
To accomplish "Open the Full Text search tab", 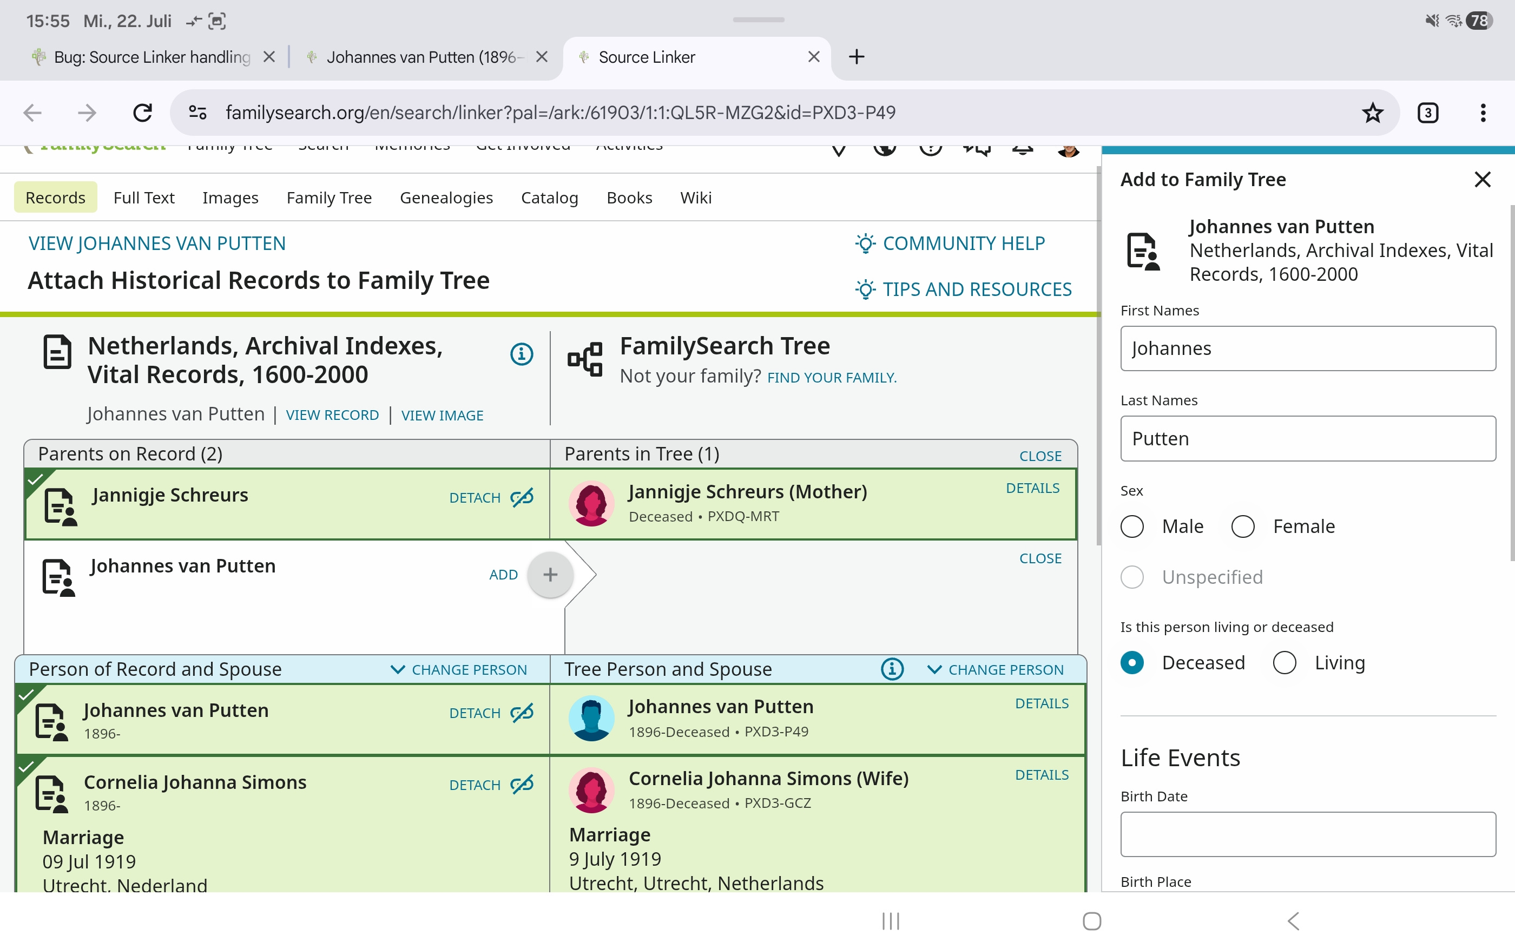I will [143, 198].
